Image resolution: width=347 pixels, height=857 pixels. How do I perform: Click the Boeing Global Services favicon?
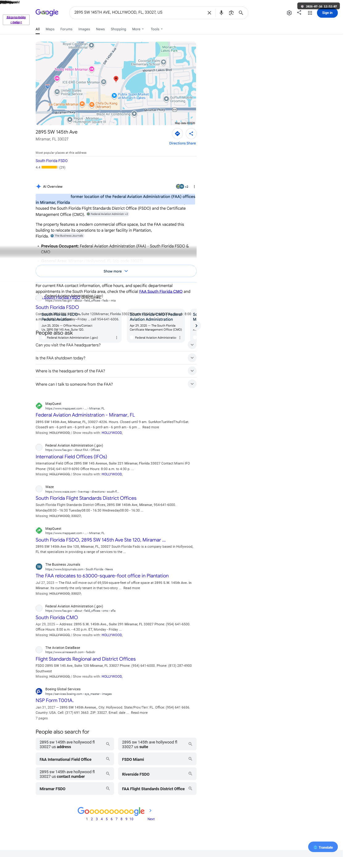tap(39, 691)
